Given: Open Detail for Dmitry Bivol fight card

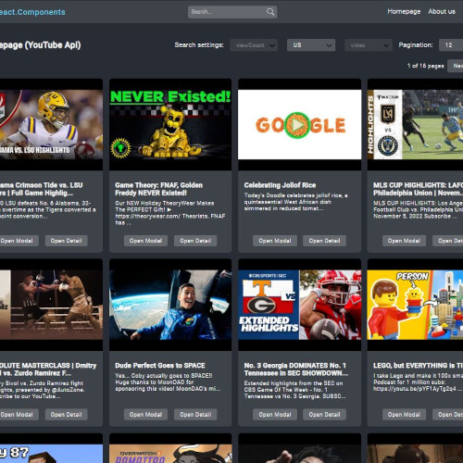Looking at the screenshot, I should pos(67,415).
